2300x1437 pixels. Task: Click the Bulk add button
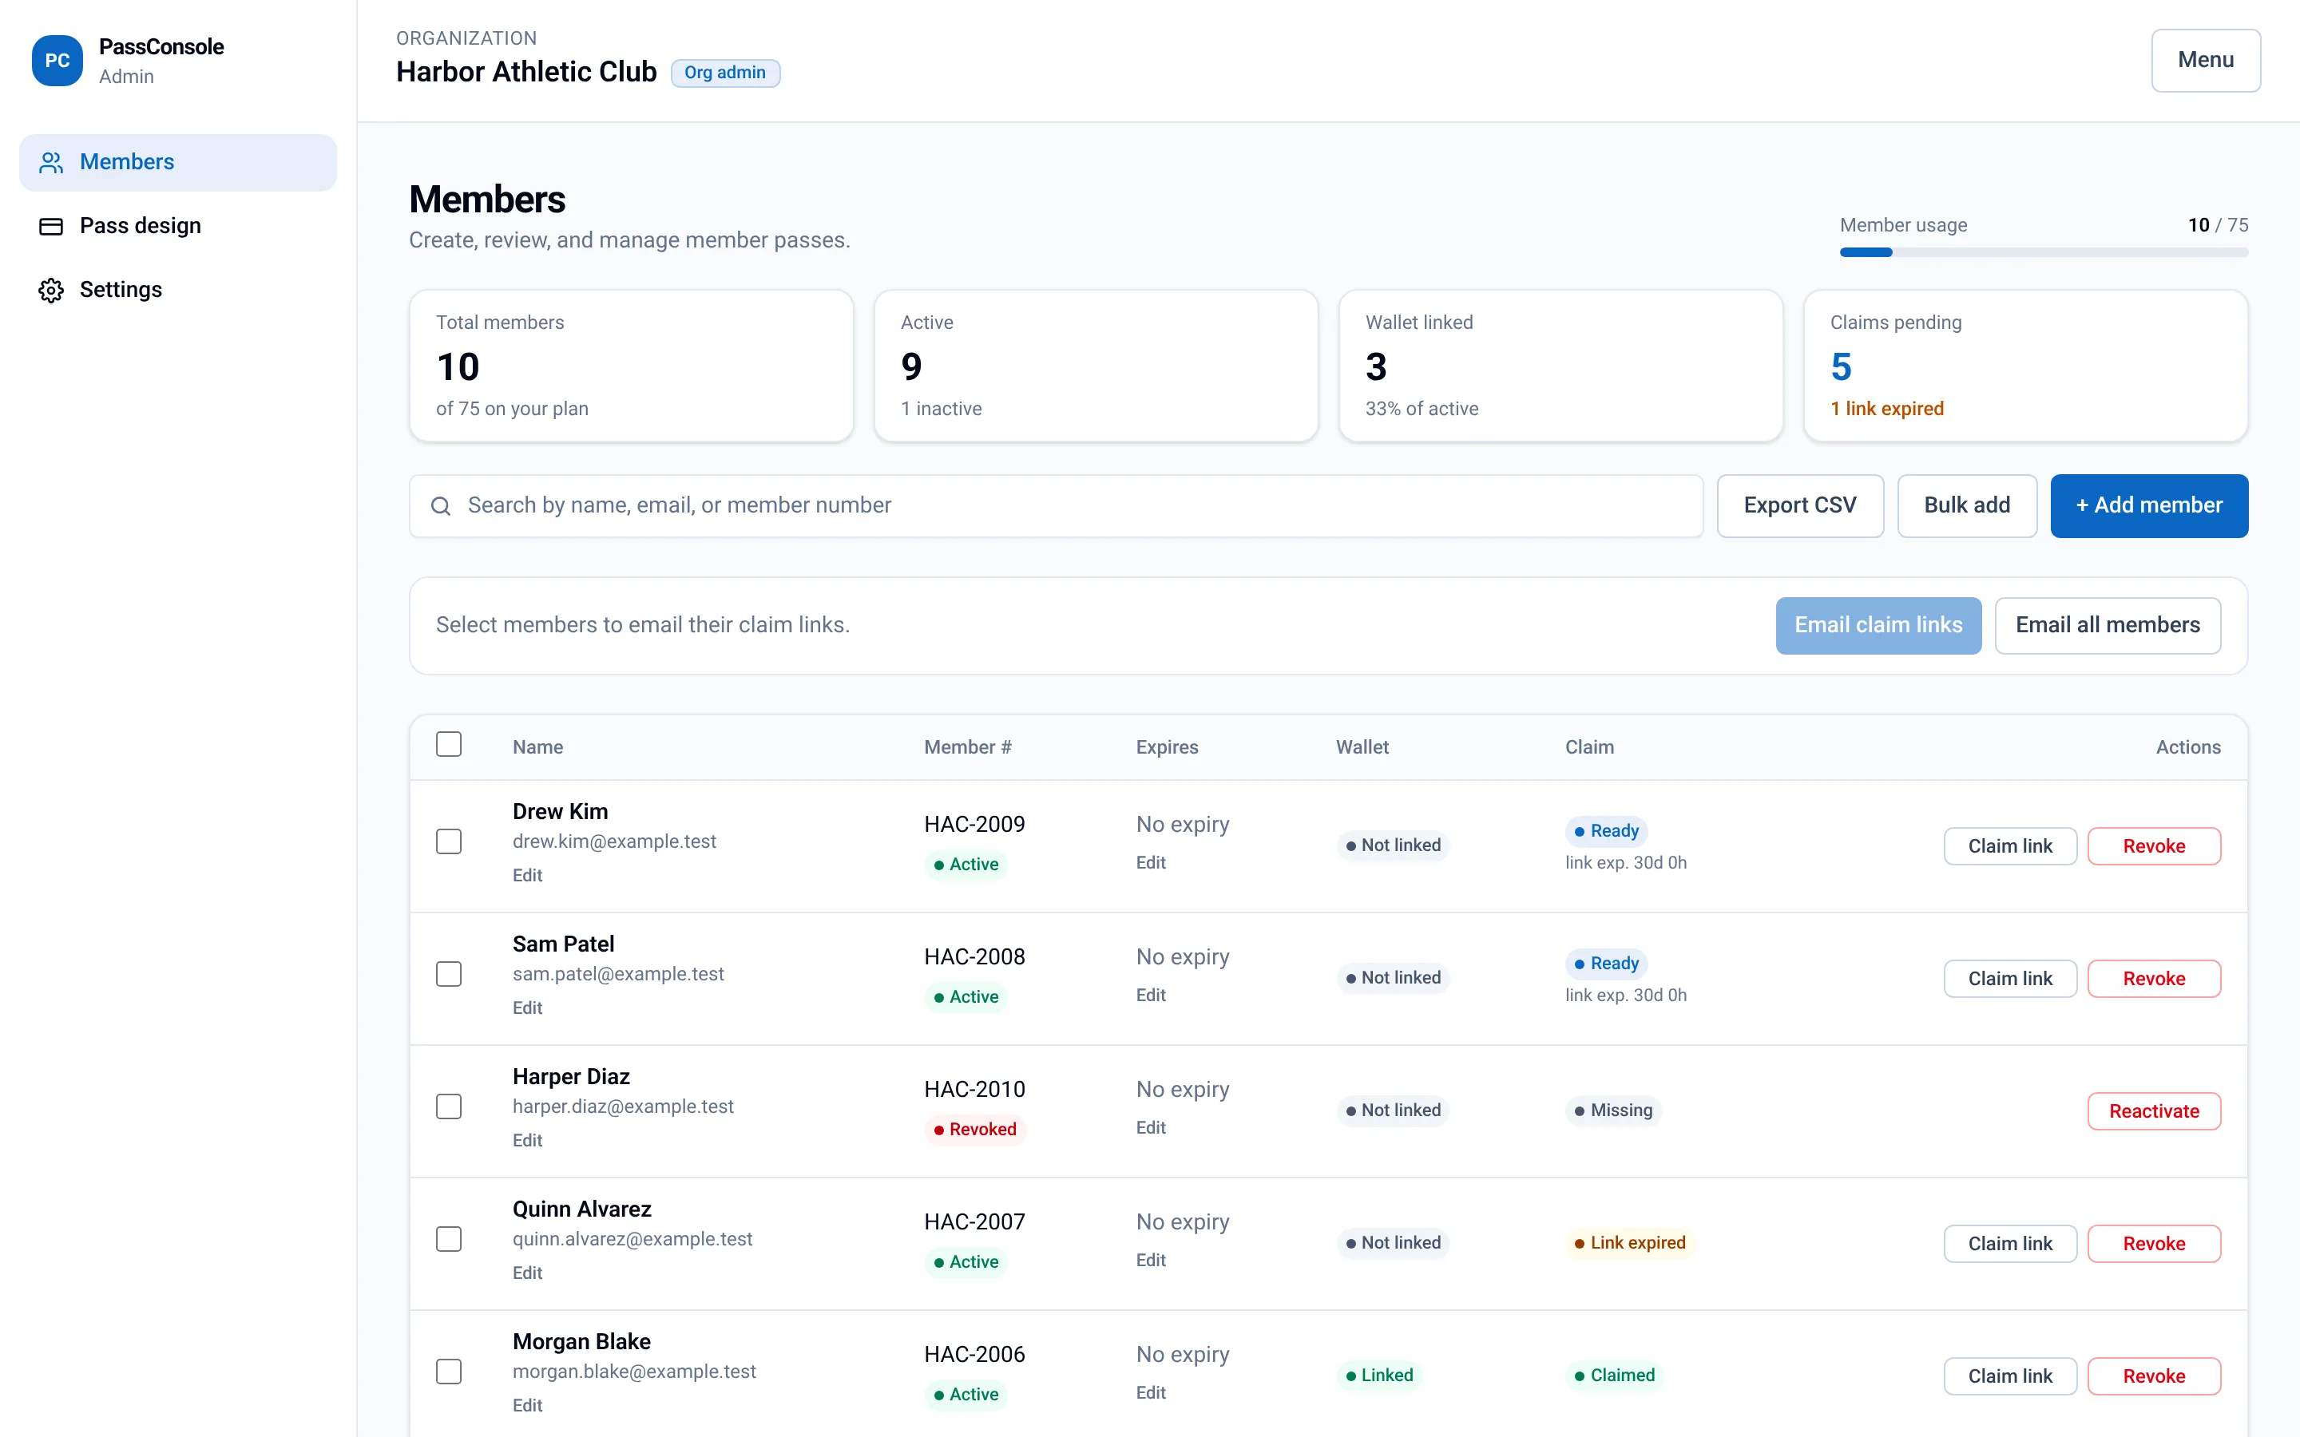point(1966,505)
